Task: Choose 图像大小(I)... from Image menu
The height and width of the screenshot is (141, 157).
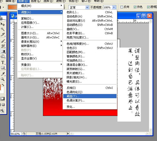Action: click(40, 33)
